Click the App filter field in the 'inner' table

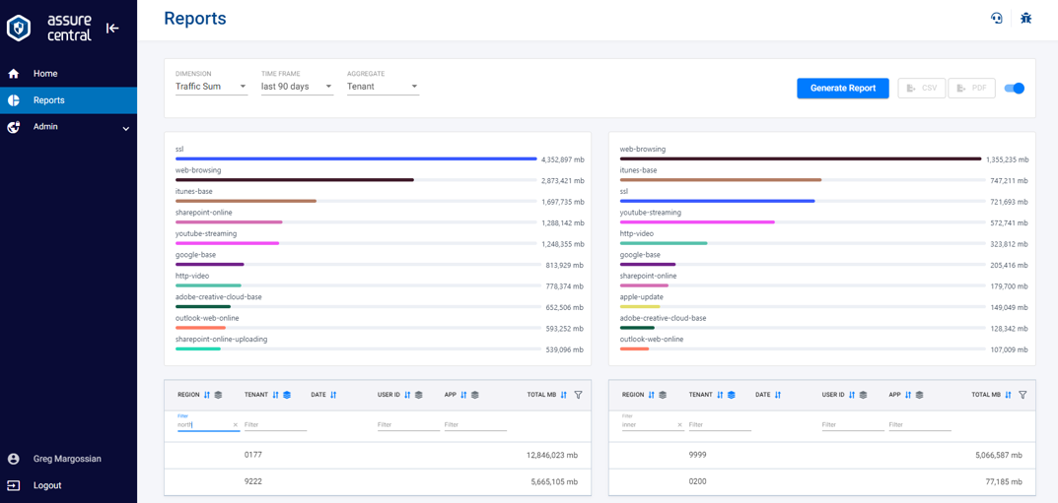point(920,425)
